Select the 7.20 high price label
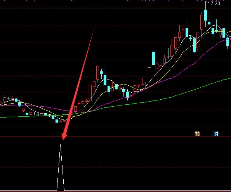This screenshot has height=192, width=231. click(215, 3)
